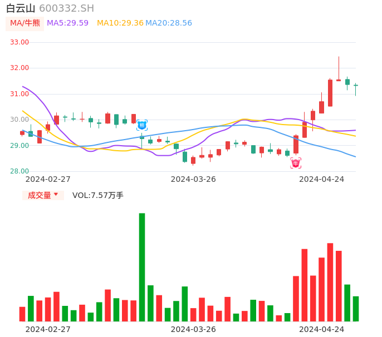Viewport: 382px width, 337px height.
Task: Click the blue bear signal marker icon
Action: pyautogui.click(x=142, y=125)
